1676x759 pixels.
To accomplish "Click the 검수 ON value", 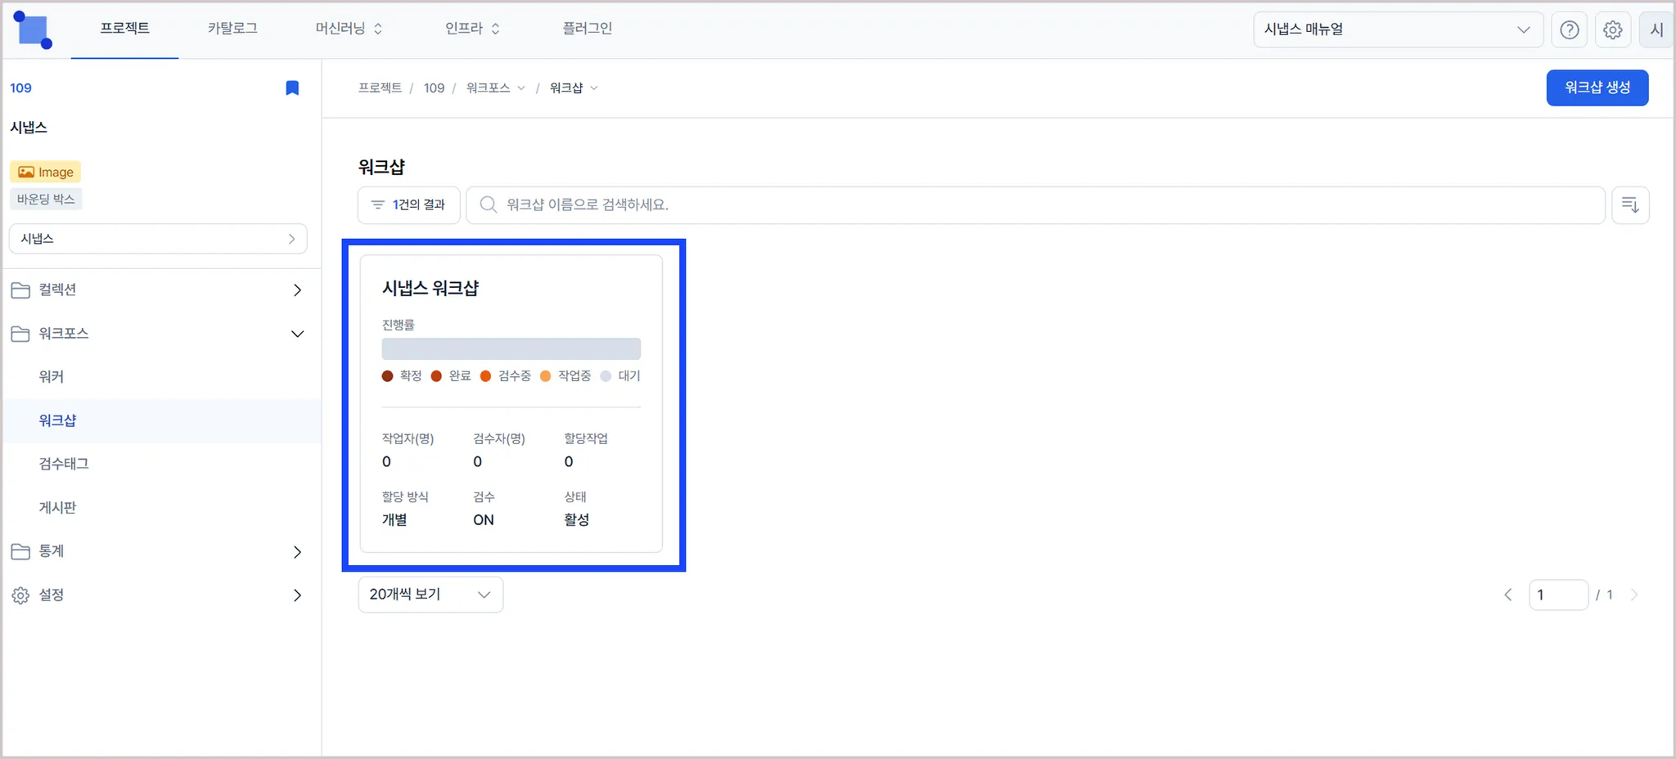I will (484, 520).
